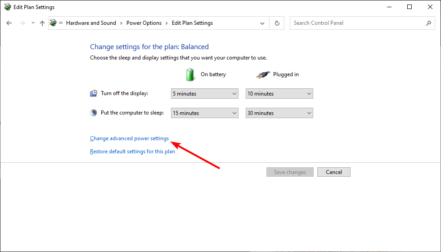441x252 pixels.
Task: Click the Turn off the display label
Action: click(124, 93)
